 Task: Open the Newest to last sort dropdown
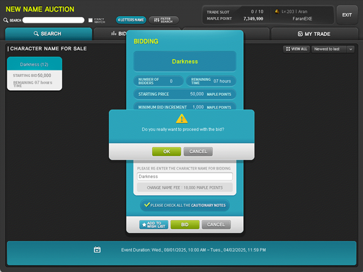pos(332,49)
